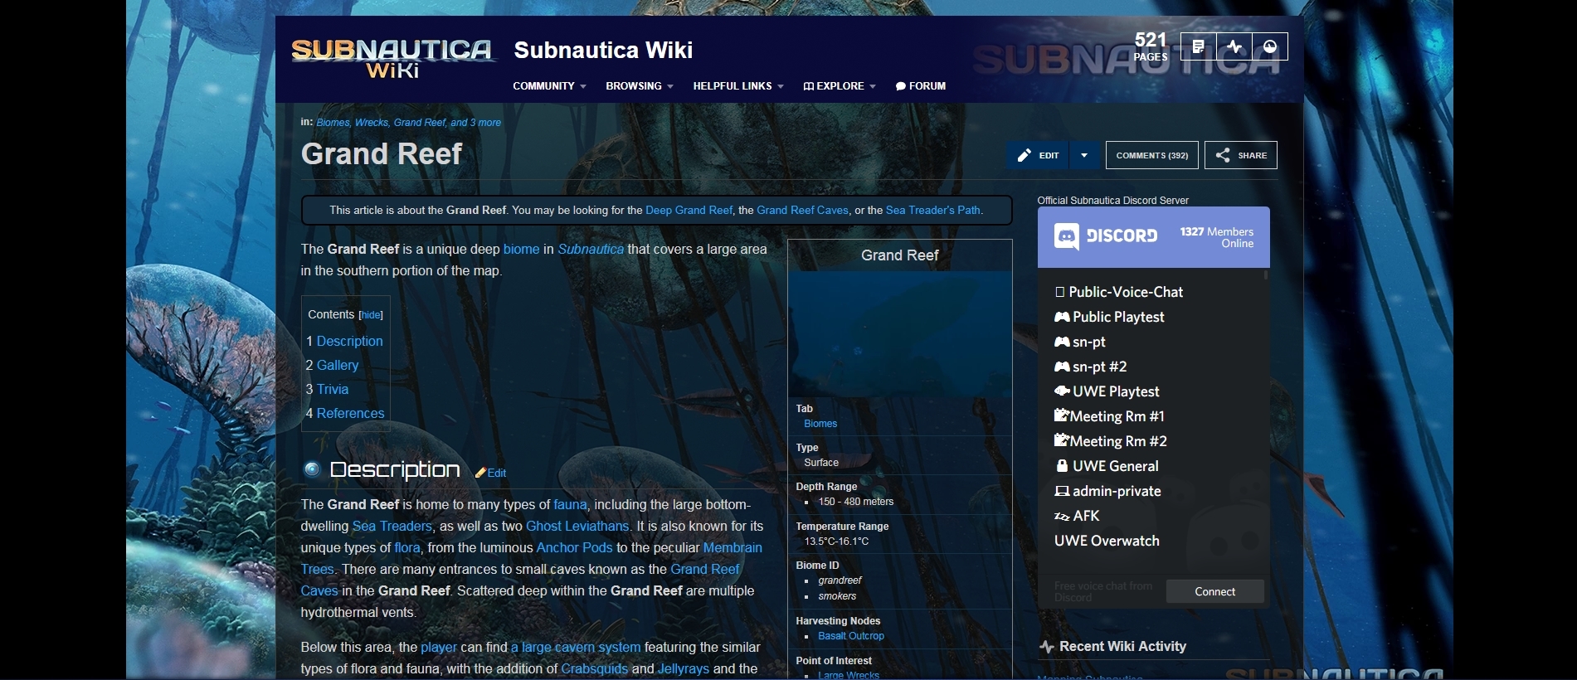1577x680 pixels.
Task: Click the Discord logo in widget
Action: coord(1106,236)
